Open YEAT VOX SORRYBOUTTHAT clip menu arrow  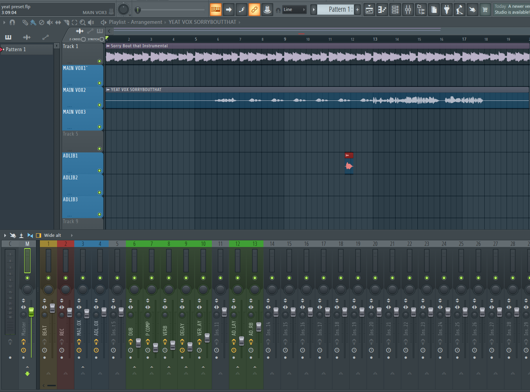[x=108, y=89]
